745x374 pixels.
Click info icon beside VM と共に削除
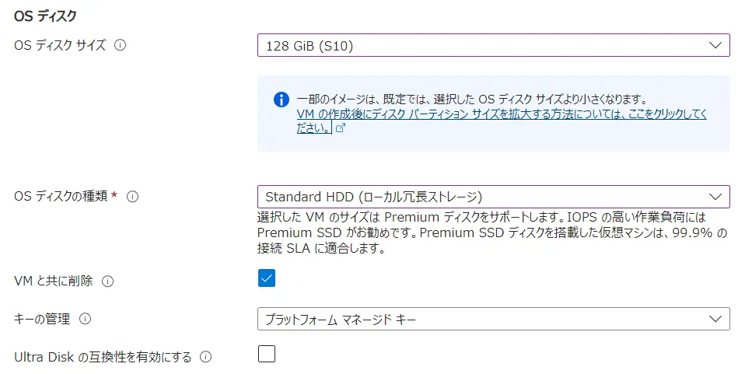tap(107, 281)
